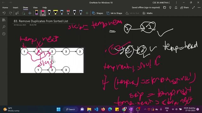Select the Draw tab

point(26,8)
